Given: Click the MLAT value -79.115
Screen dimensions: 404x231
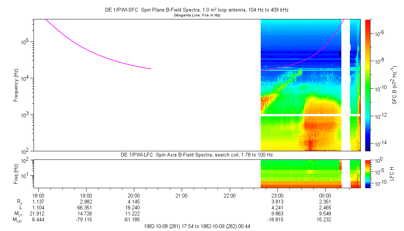Looking at the screenshot, I should pos(86,219).
